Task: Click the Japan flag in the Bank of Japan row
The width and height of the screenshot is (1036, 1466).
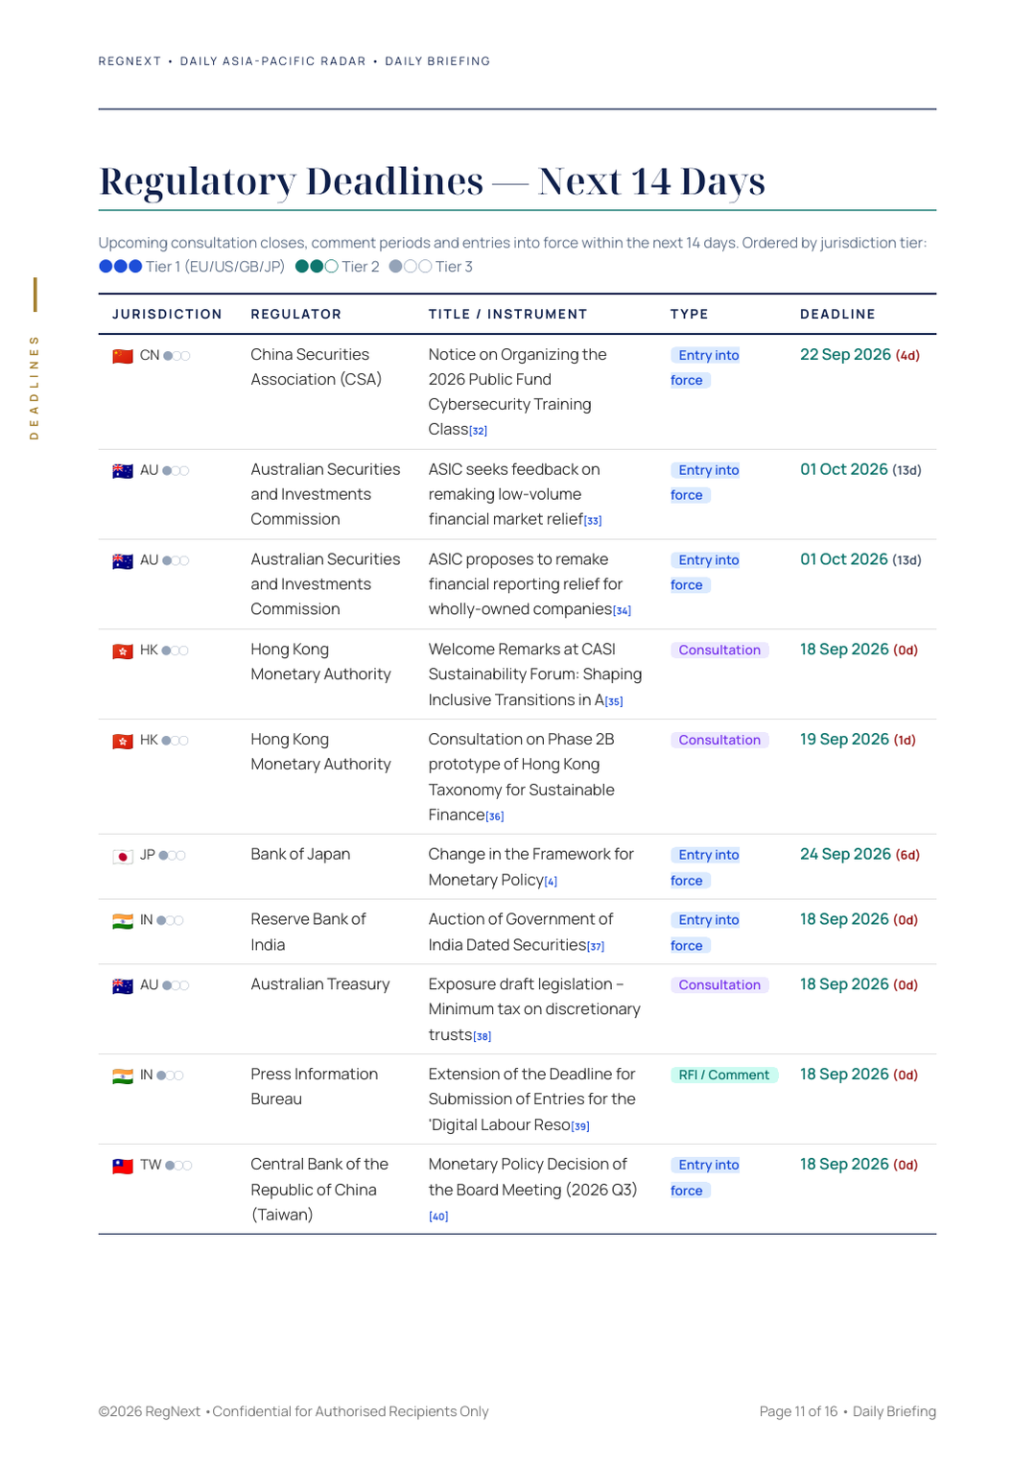Action: tap(123, 856)
